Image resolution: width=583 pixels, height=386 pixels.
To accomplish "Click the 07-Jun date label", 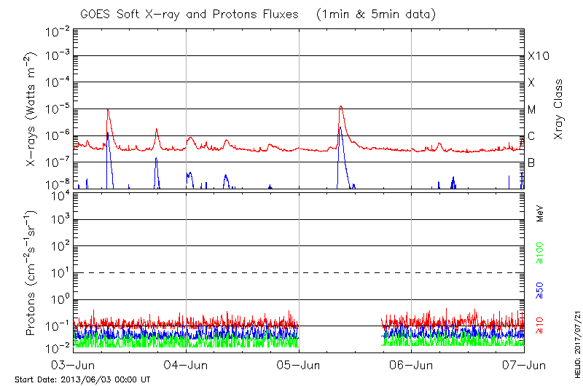I will point(524,364).
